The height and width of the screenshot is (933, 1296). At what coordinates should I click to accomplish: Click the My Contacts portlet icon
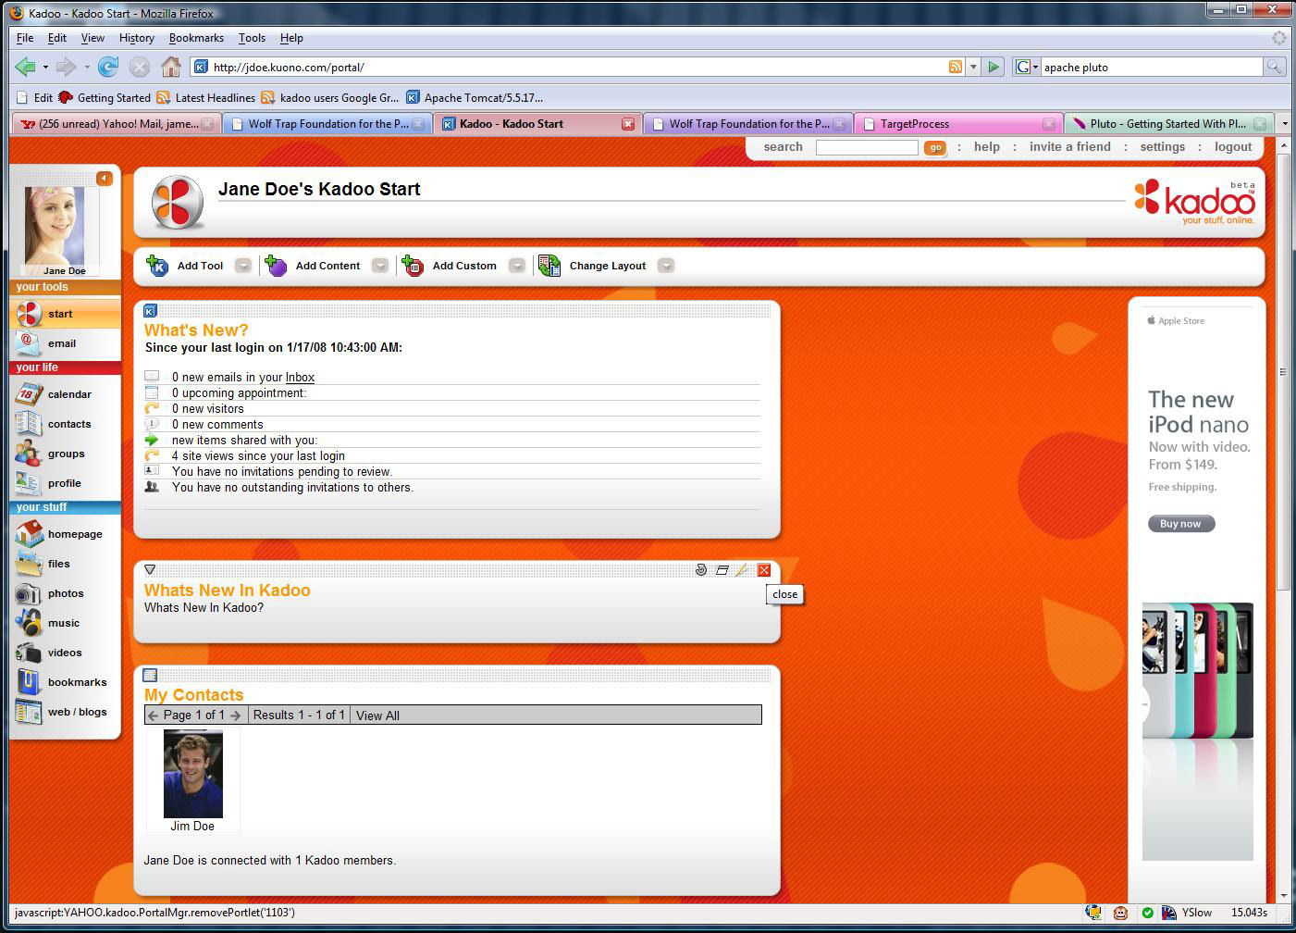[x=151, y=676]
